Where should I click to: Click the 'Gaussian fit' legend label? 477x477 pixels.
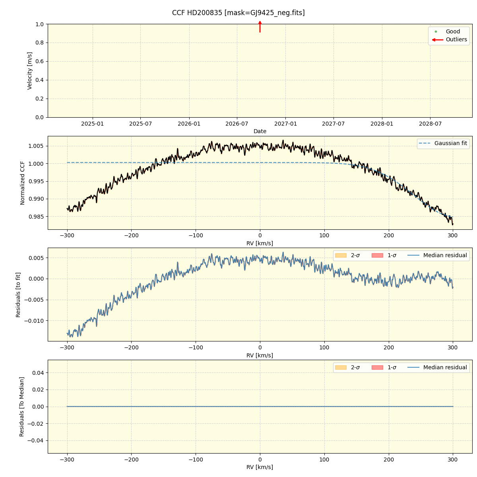click(x=451, y=143)
